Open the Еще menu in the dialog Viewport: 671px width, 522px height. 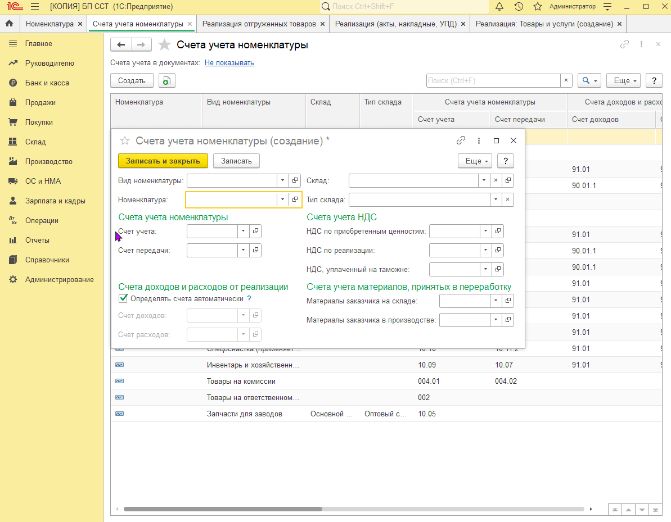475,161
